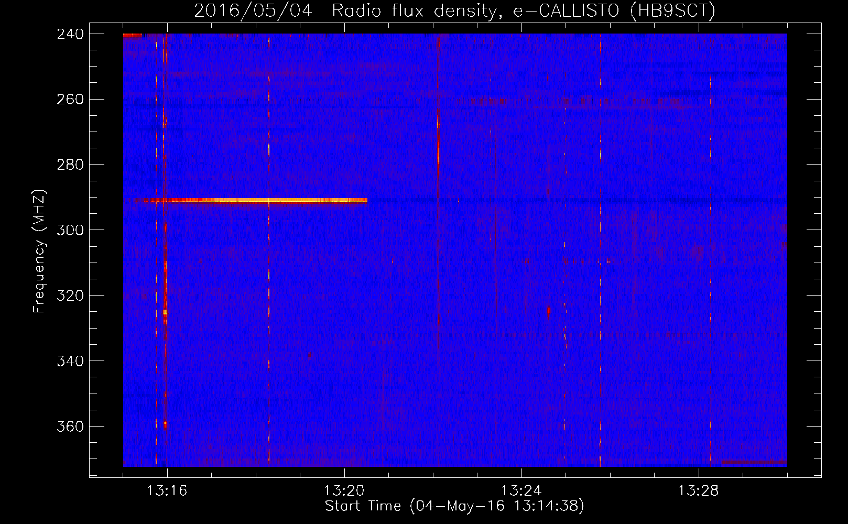The height and width of the screenshot is (524, 848).
Task: Click the "Start Time (04-May-16 13:14:38)" label
Action: (454, 506)
